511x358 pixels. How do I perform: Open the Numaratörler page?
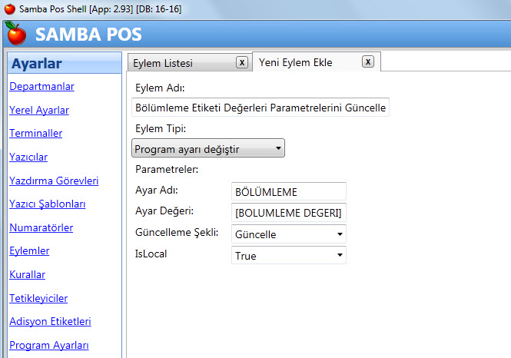[41, 227]
